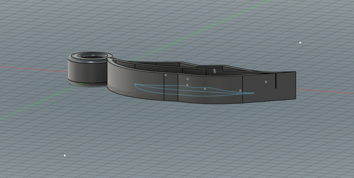The width and height of the screenshot is (354, 178).
Task: Click the white point in the upper right grid
Action: pos(300,43)
